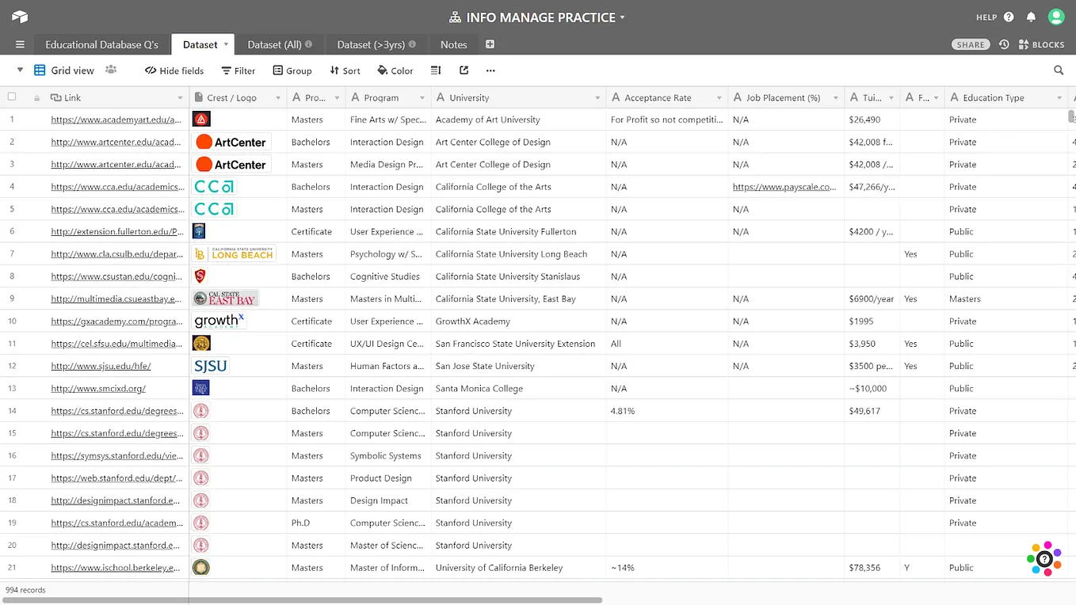1076x605 pixels.
Task: Expand the Acceptance Rate column menu
Action: [x=719, y=98]
